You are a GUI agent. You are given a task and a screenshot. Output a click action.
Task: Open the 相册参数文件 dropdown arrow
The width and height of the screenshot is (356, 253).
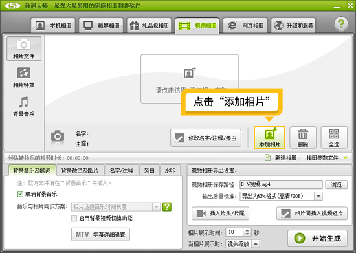(346, 157)
